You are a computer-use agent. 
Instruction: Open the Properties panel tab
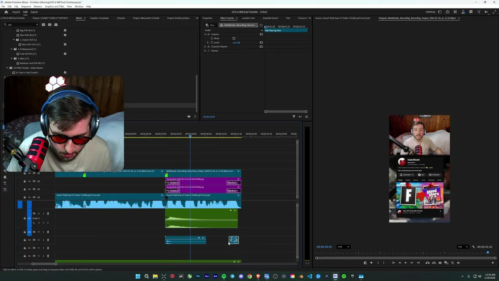click(207, 18)
